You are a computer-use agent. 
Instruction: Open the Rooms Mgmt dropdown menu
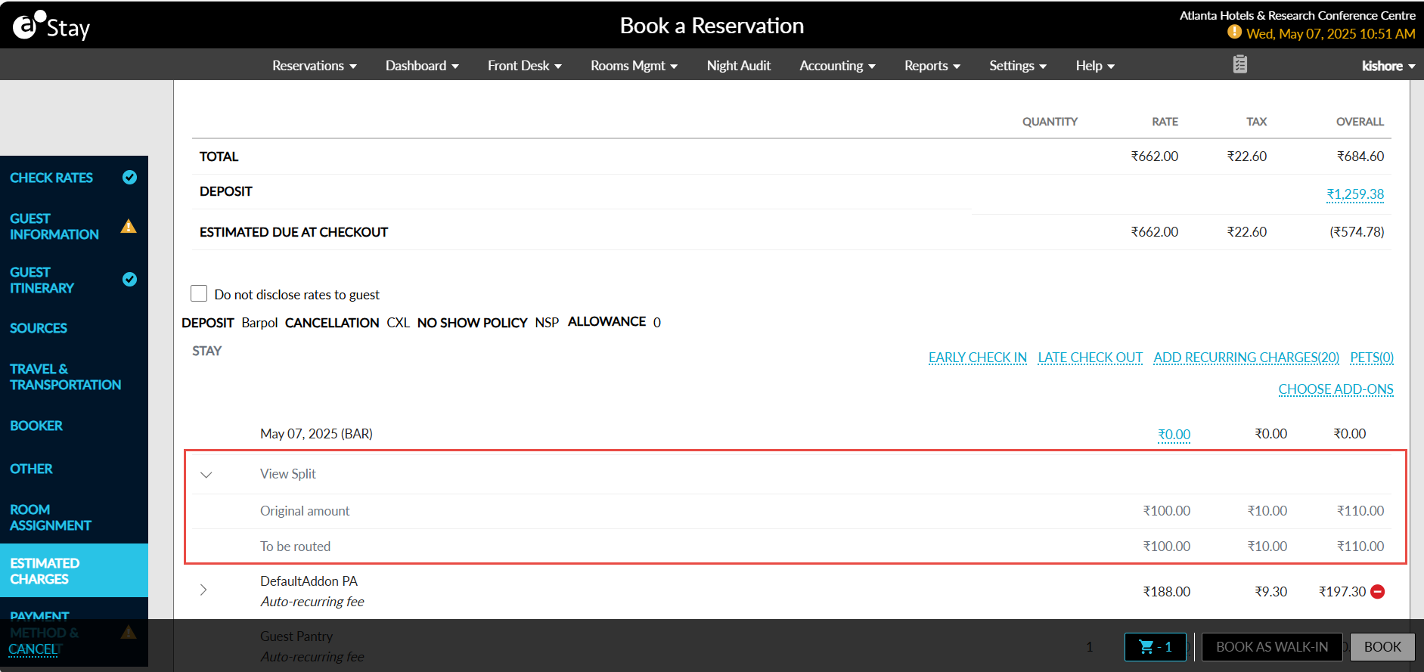pyautogui.click(x=634, y=66)
